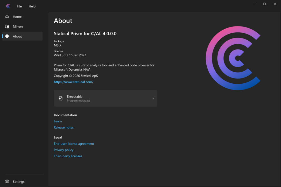The width and height of the screenshot is (281, 187).
Task: Minimize the application window
Action: tap(254, 4)
